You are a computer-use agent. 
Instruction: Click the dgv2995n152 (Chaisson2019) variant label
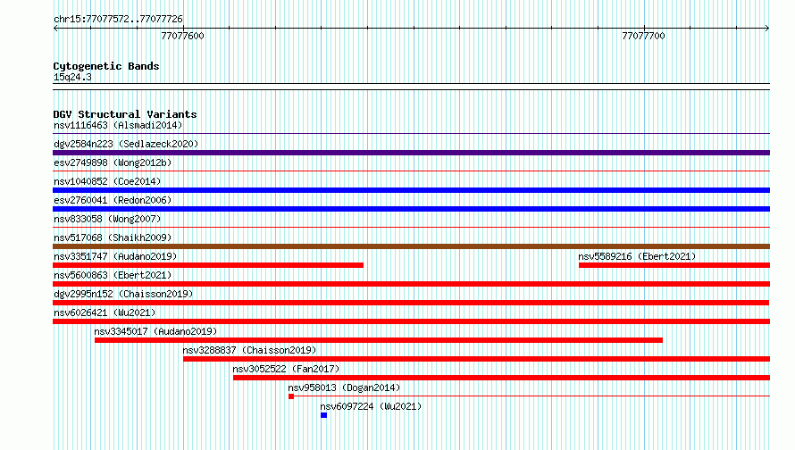[123, 294]
